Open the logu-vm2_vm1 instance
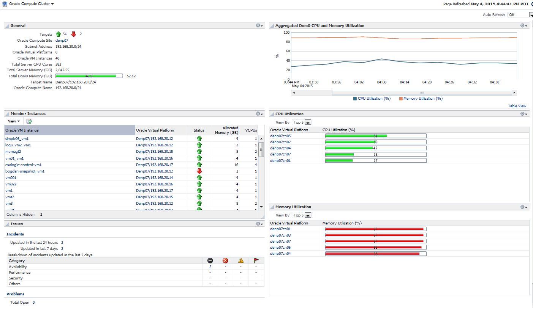 tap(18, 145)
